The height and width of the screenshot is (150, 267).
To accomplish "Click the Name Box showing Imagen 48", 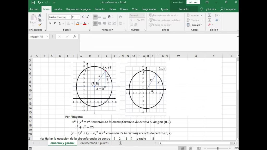I will [x=37, y=36].
